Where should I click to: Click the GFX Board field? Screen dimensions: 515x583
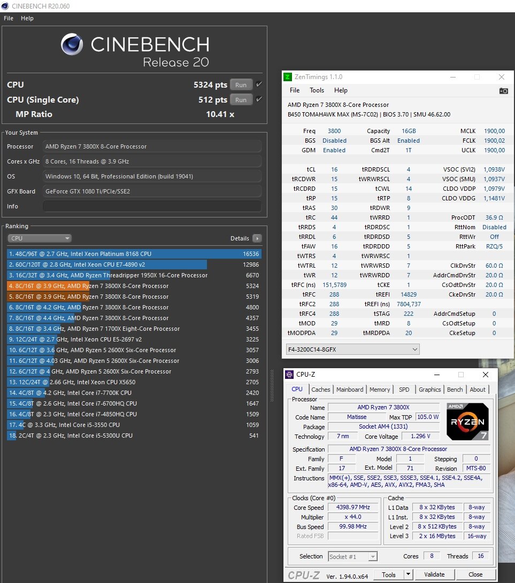tap(152, 191)
